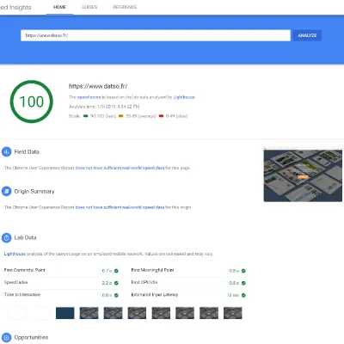Click First Meaningful Paint label
The width and height of the screenshot is (344, 344).
[152, 270]
